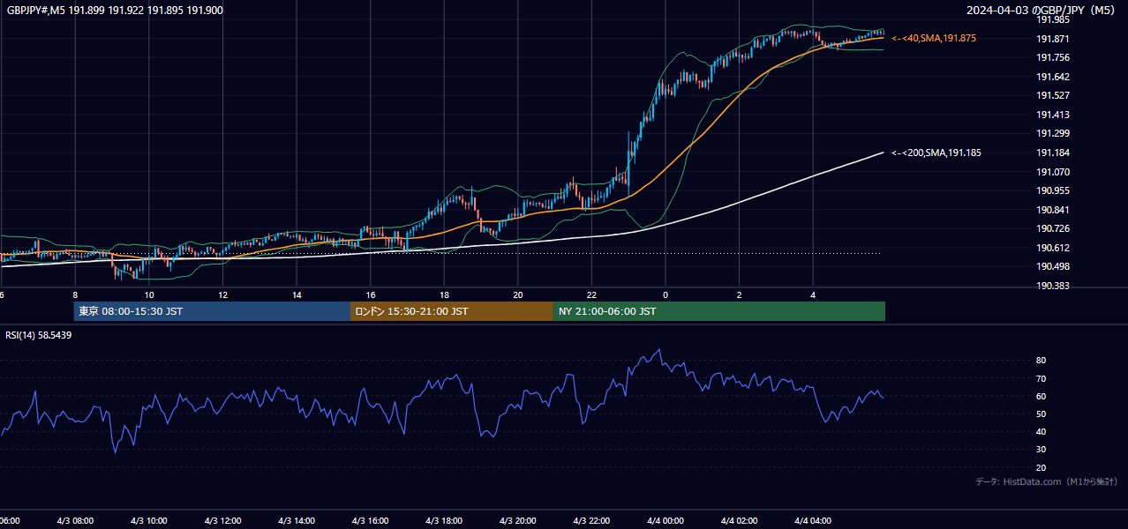Click the bottom time label 4/4 02:00
This screenshot has width=1128, height=529.
click(x=739, y=521)
